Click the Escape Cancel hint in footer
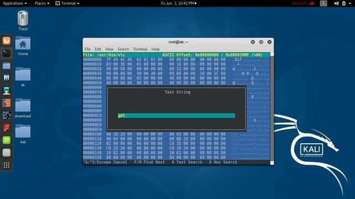Viewport: 355px width, 199px height. [x=105, y=162]
